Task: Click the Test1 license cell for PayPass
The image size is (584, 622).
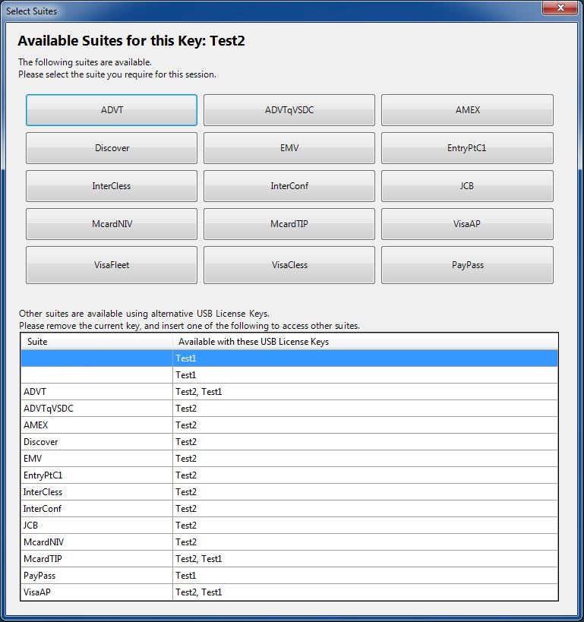Action: tap(365, 575)
